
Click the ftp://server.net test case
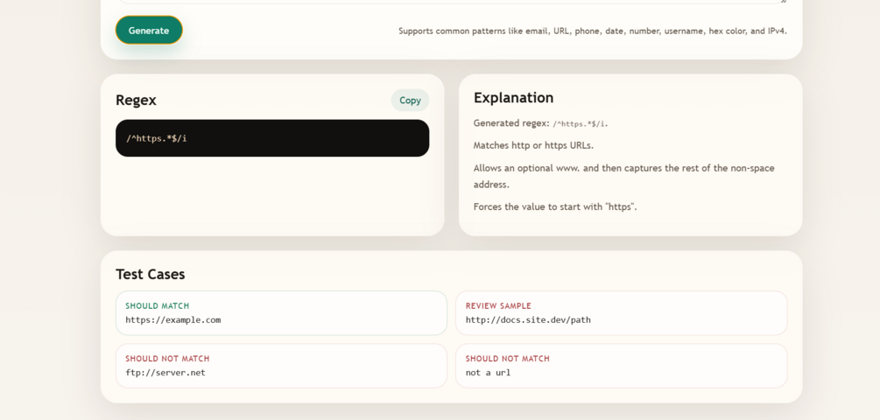click(281, 366)
